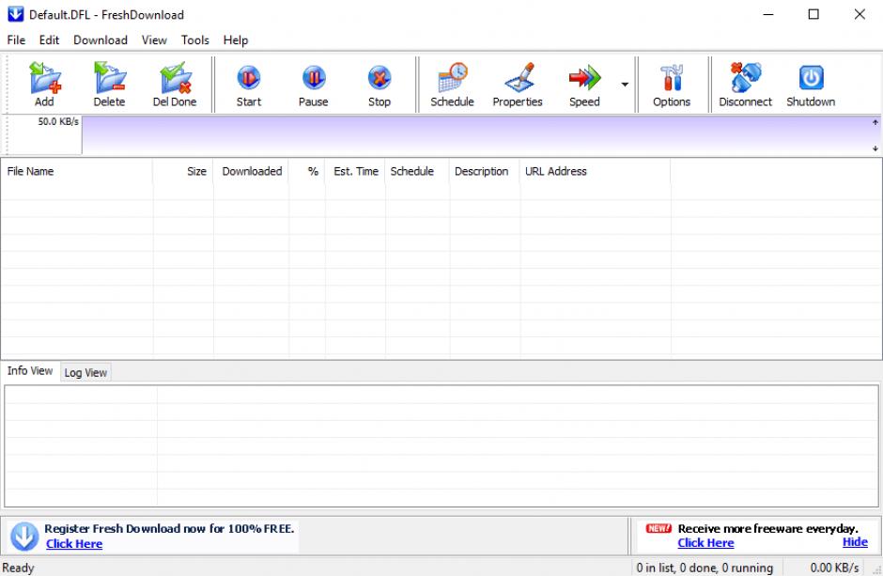This screenshot has height=576, width=883.
Task: Click the blue download arrow banner icon
Action: pos(24,536)
